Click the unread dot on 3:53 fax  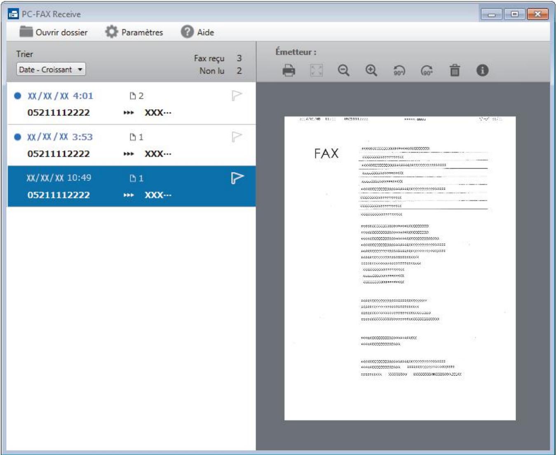(x=18, y=137)
